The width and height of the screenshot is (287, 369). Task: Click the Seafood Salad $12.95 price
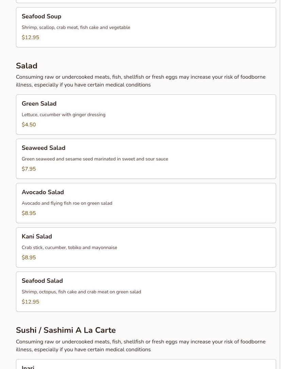[30, 302]
